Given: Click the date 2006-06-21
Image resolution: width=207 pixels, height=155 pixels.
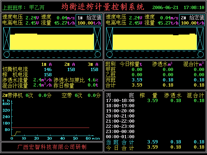Looking at the screenshot, I should (x=165, y=7).
